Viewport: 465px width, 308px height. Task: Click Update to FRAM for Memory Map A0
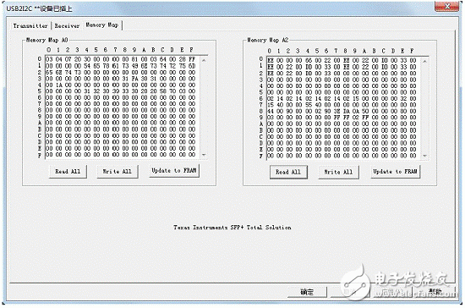[x=174, y=171]
